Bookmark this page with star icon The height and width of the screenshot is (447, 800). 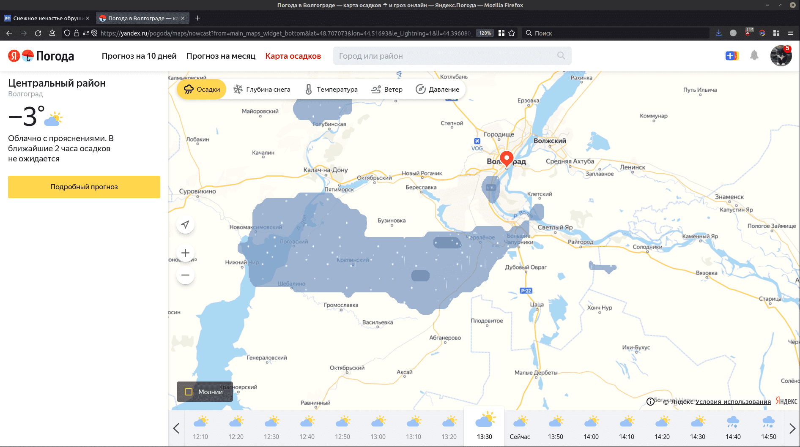tap(512, 33)
